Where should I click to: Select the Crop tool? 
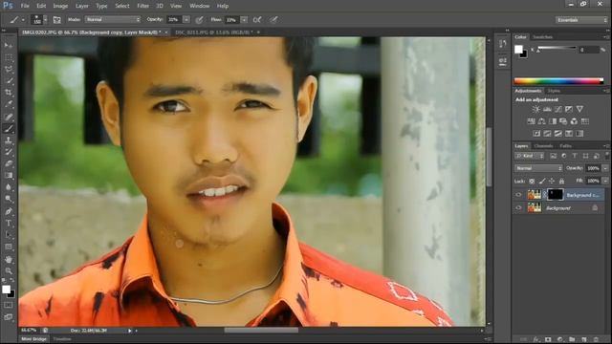[9, 93]
